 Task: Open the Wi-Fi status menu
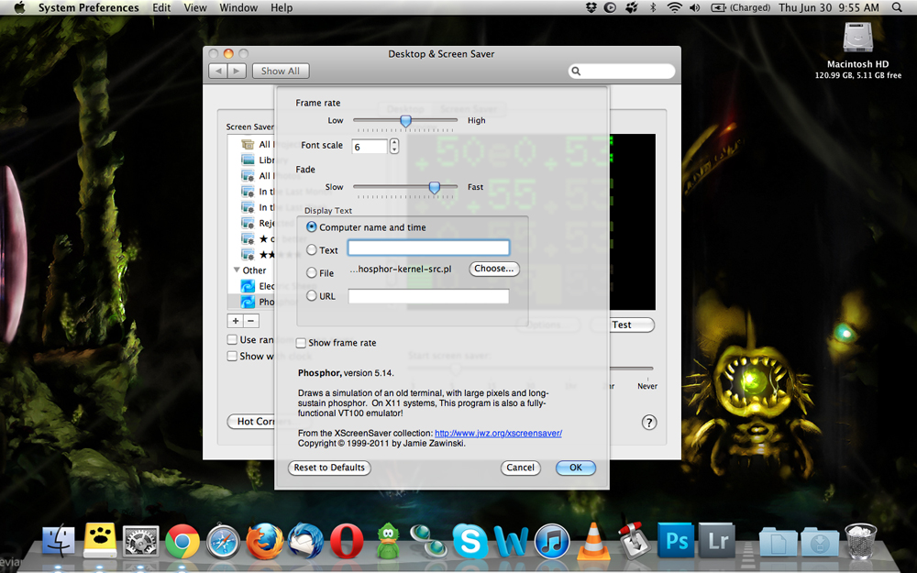(x=674, y=7)
